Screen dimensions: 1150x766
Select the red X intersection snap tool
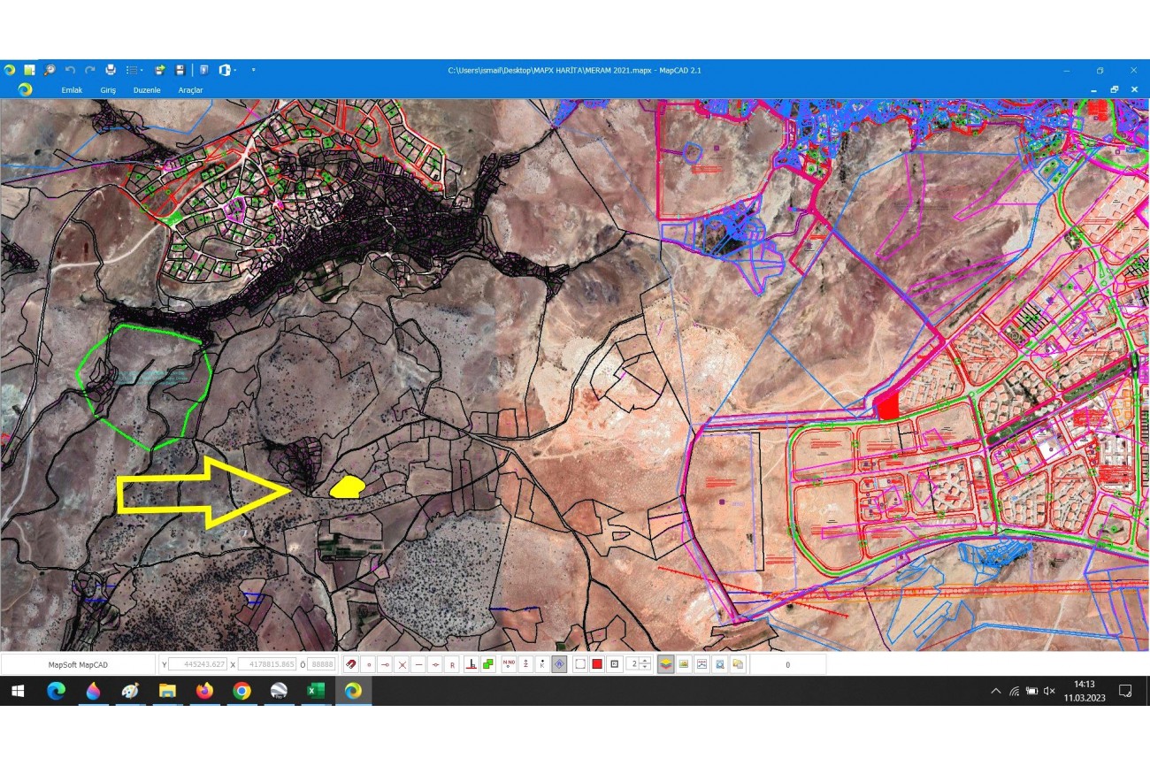(x=402, y=664)
